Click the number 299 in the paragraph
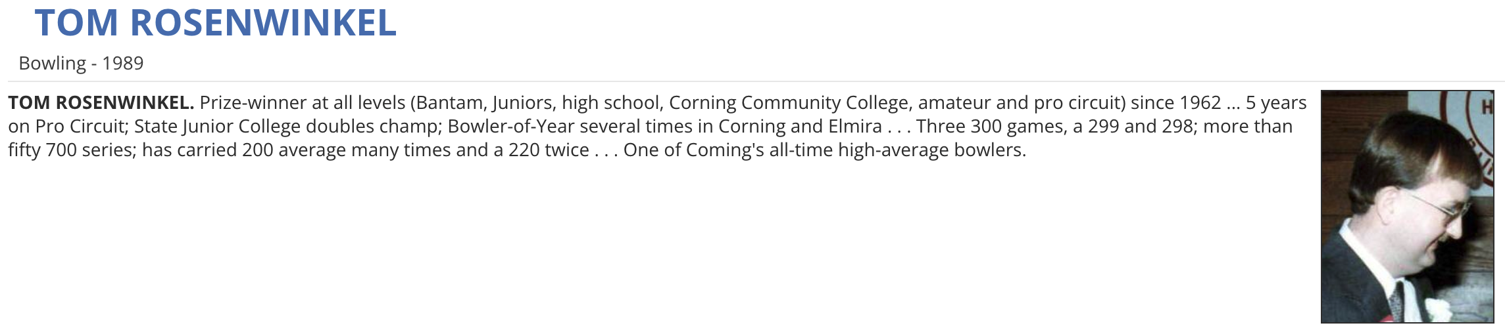 (x=1104, y=127)
